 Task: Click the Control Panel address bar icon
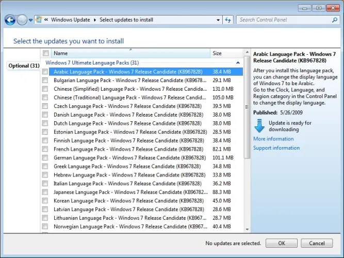[39, 20]
